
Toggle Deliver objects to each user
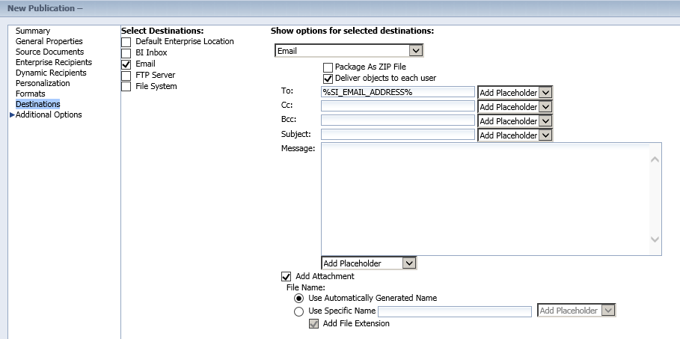click(x=328, y=79)
